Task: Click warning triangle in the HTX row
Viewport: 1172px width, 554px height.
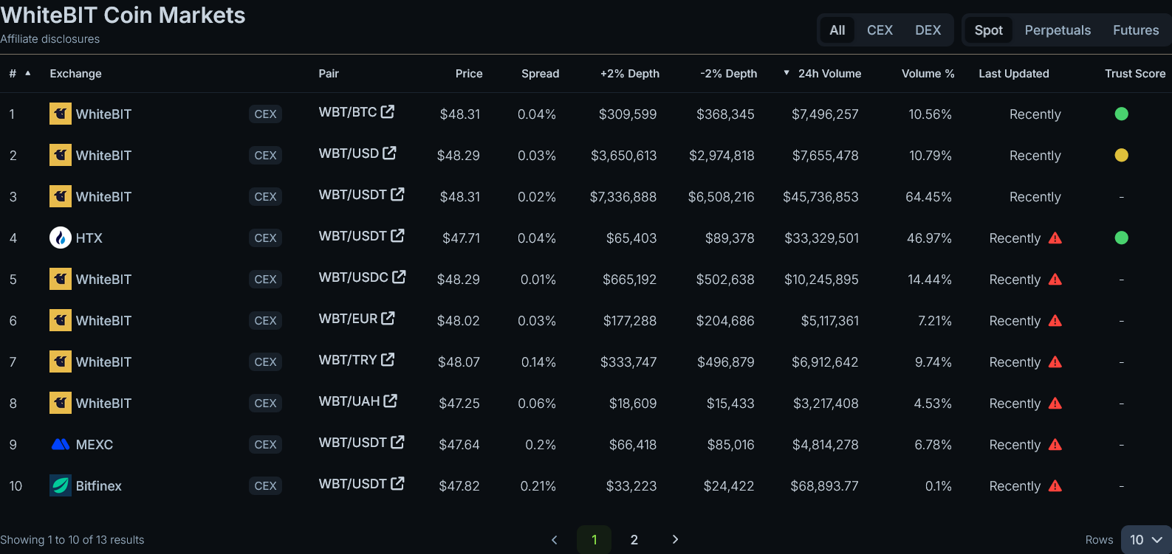Action: click(1055, 238)
